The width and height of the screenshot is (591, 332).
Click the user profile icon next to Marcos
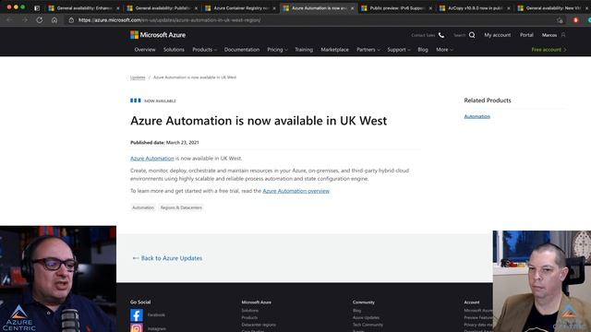tap(563, 35)
